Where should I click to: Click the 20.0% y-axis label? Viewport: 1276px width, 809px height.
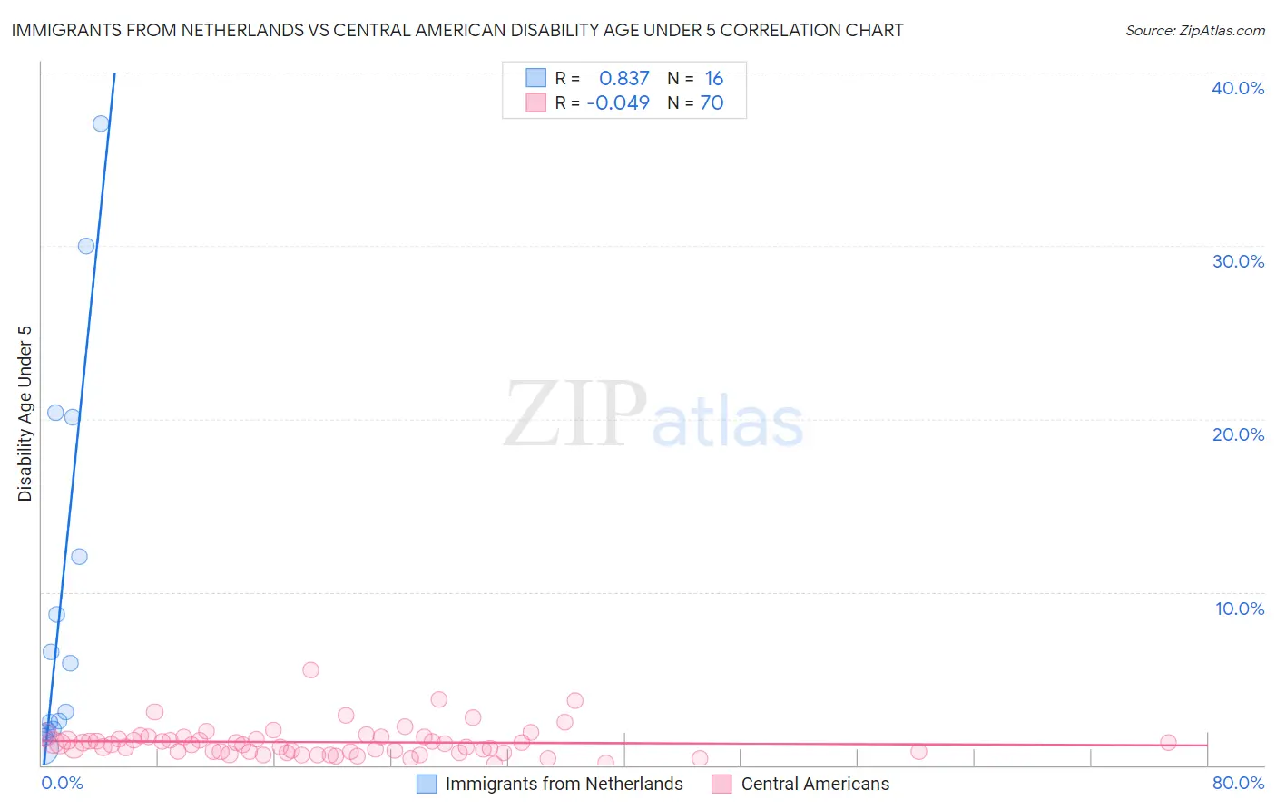tap(1238, 434)
